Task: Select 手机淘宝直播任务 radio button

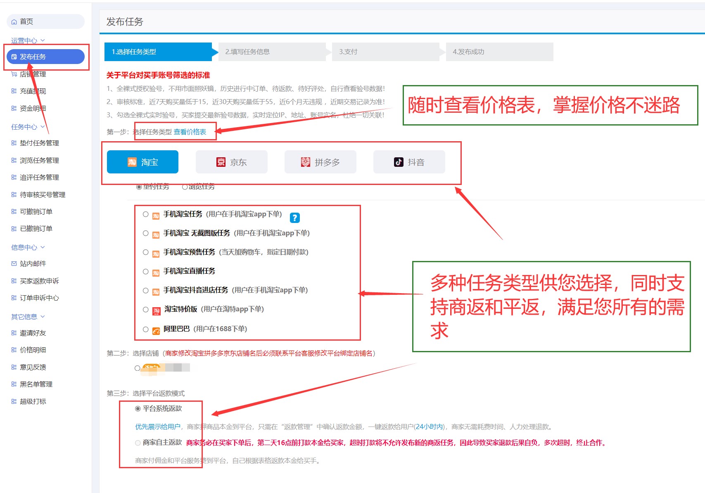Action: point(146,272)
